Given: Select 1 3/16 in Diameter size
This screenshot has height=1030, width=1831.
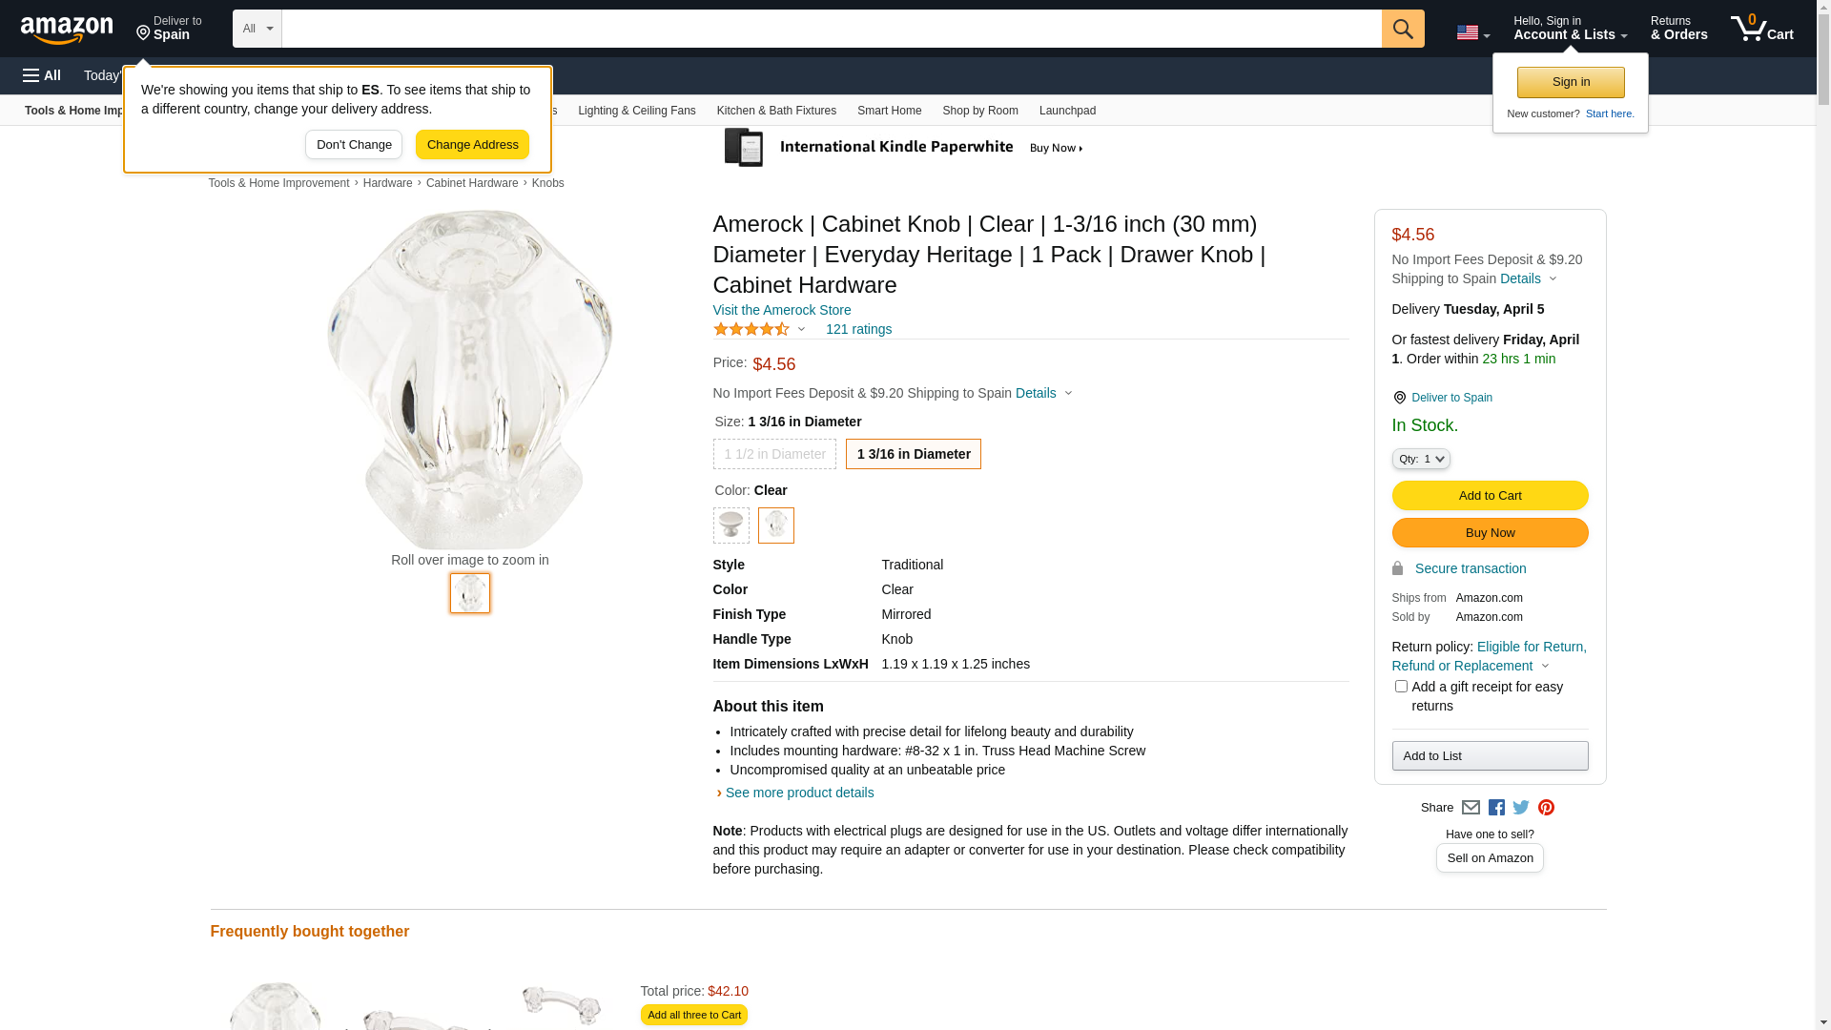Looking at the screenshot, I should (x=913, y=454).
